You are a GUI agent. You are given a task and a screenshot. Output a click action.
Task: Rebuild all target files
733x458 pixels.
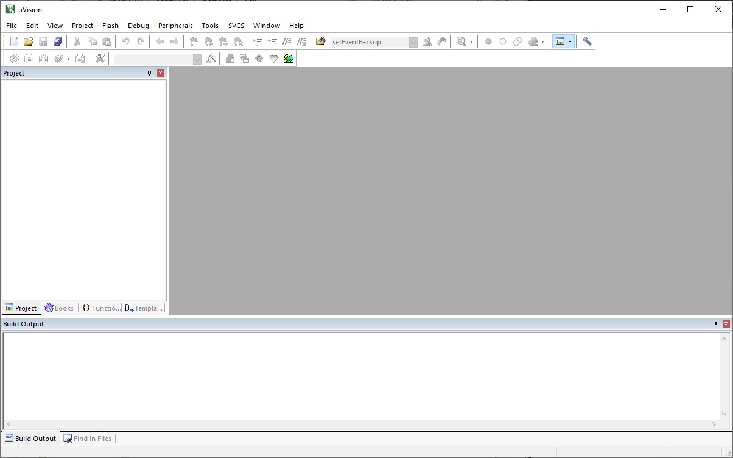[x=43, y=58]
